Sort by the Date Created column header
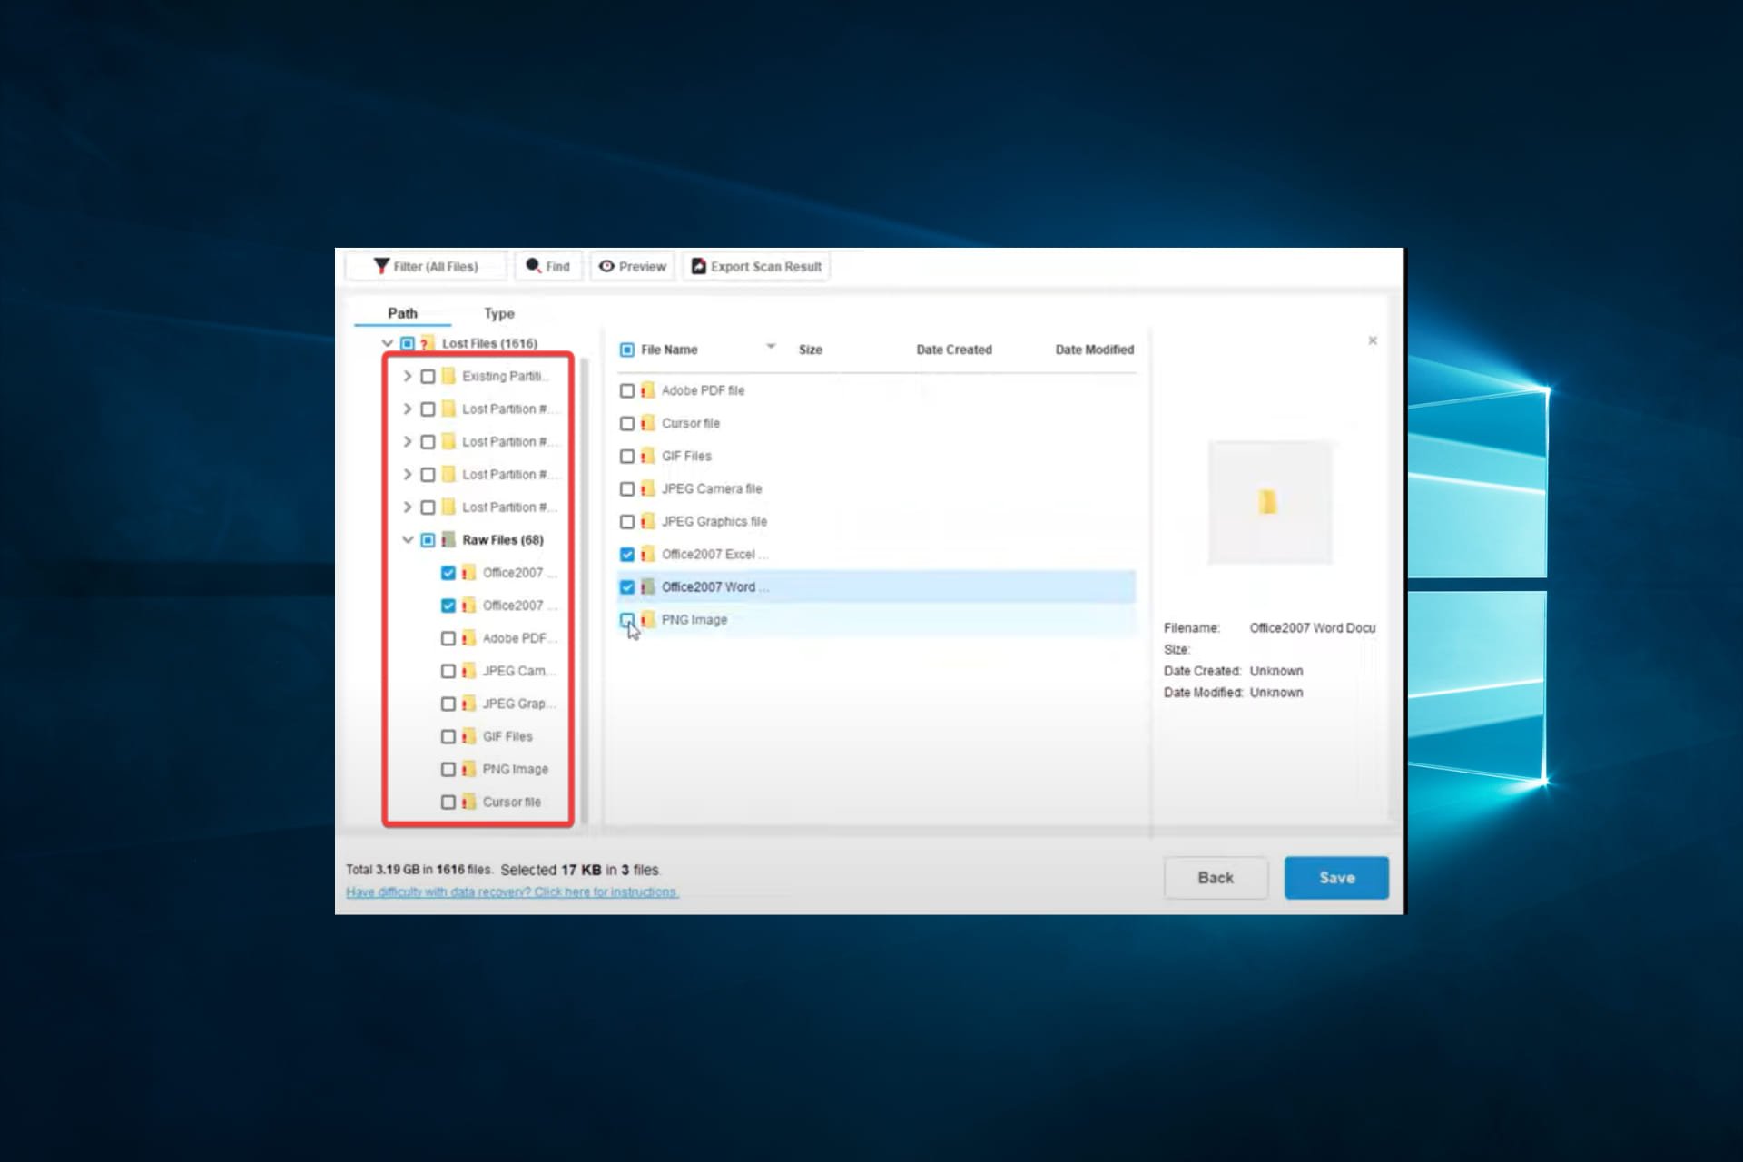Viewport: 1743px width, 1162px height. (954, 350)
